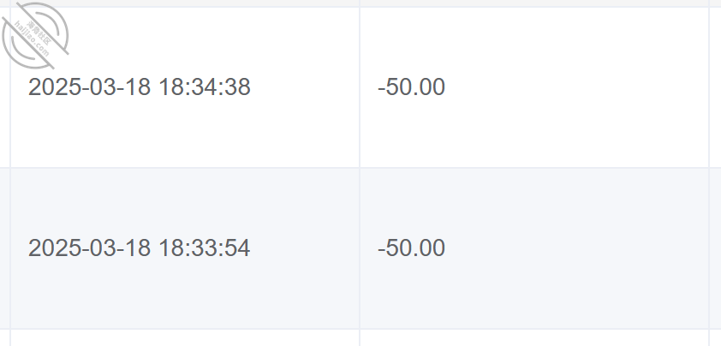721x346 pixels.
Task: Click the partial bottom row under the timestamp column
Action: [185, 337]
